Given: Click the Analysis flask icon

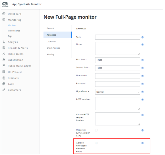Looking at the screenshot, I should click(4, 42).
